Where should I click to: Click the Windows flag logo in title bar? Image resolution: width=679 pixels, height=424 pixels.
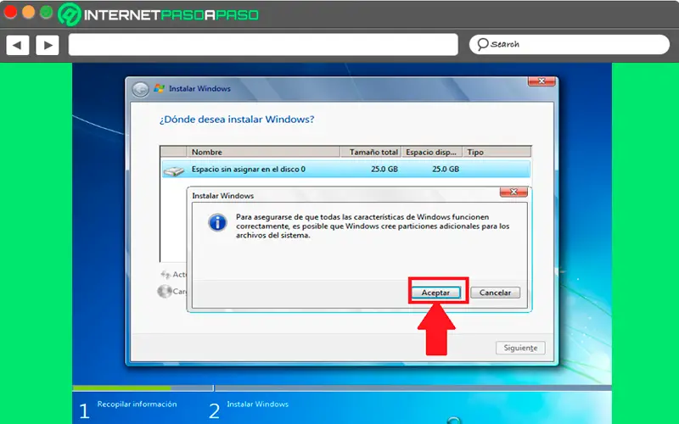pyautogui.click(x=160, y=88)
